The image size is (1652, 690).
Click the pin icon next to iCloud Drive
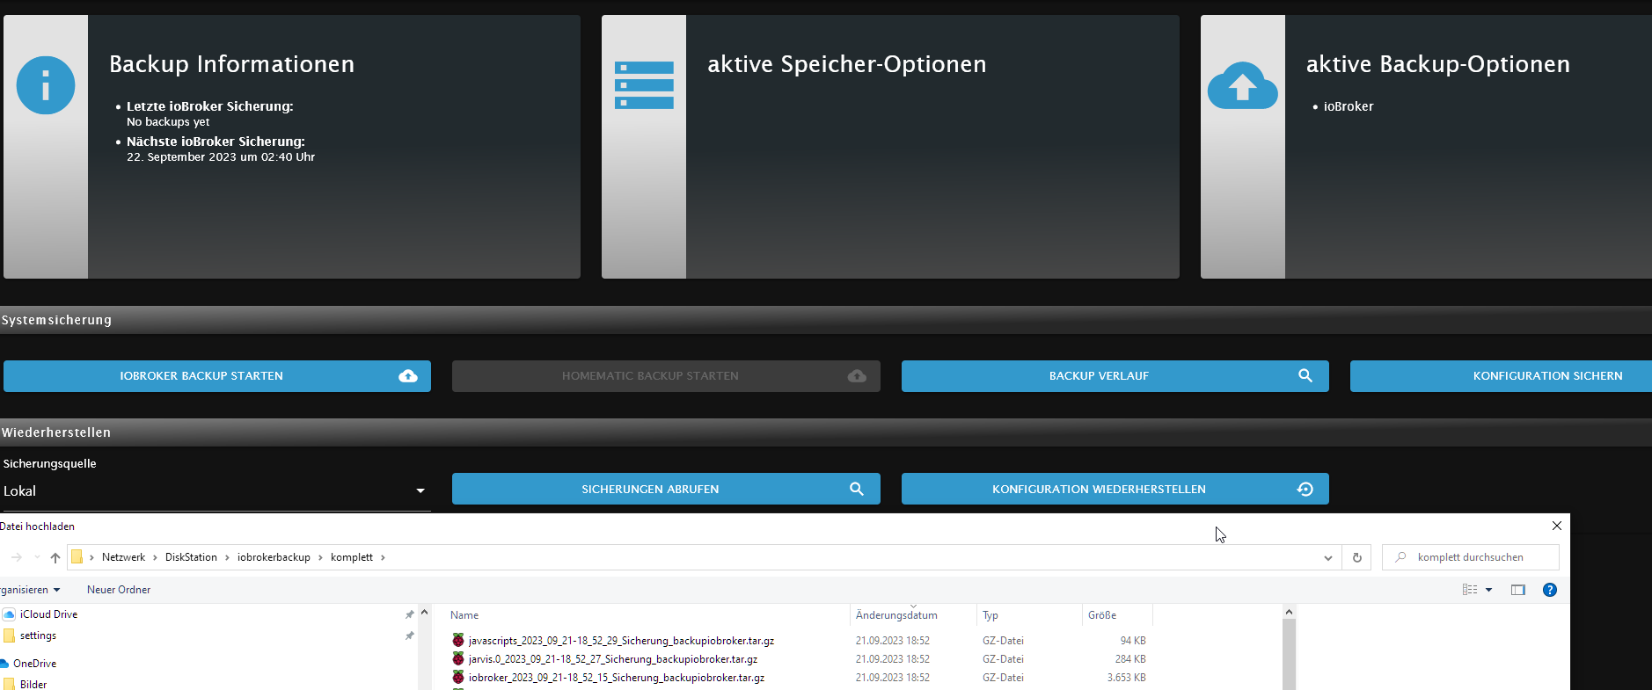click(x=409, y=614)
